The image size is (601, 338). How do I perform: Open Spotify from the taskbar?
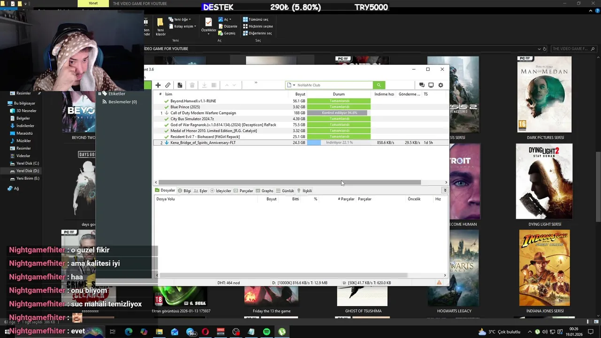click(x=267, y=331)
